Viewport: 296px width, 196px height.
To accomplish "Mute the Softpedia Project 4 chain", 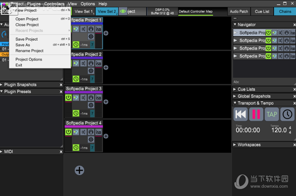I will pos(83,132).
